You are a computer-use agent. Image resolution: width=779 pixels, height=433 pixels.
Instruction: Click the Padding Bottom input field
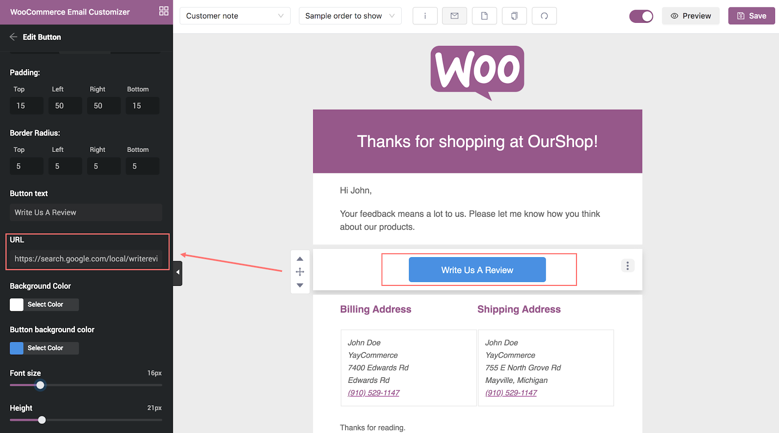143,106
